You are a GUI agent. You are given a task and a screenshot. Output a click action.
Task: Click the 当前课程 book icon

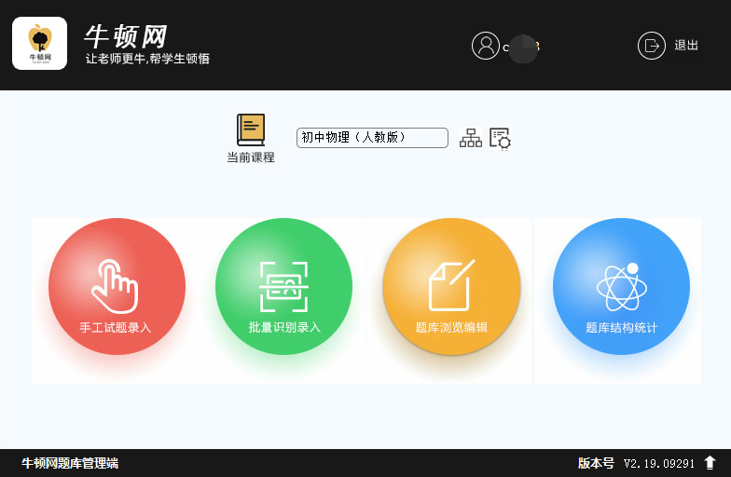point(251,130)
